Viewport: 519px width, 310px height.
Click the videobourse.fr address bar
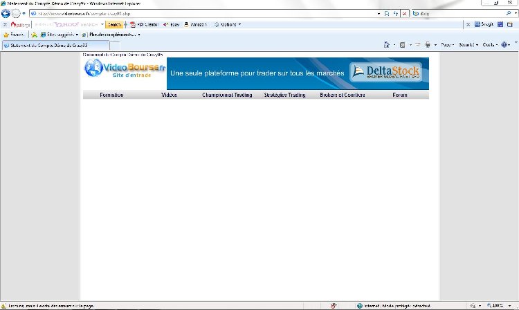pos(203,14)
